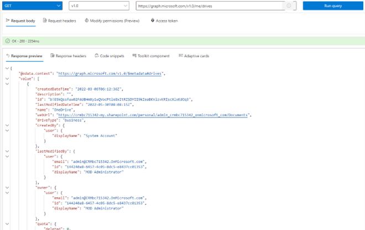Viewport: 365px width, 230px height.
Task: Click the Toolkit component icon
Action: tap(134, 55)
